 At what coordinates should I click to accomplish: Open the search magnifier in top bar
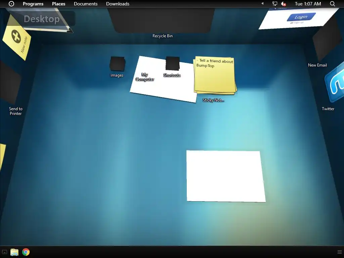[332, 4]
